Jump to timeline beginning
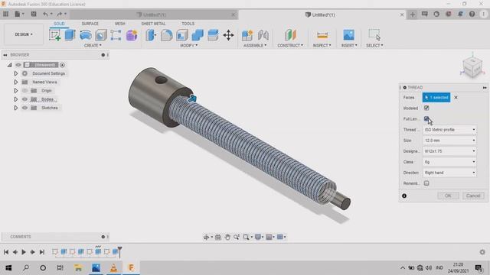Image resolution: width=490 pixels, height=275 pixels. click(6, 252)
